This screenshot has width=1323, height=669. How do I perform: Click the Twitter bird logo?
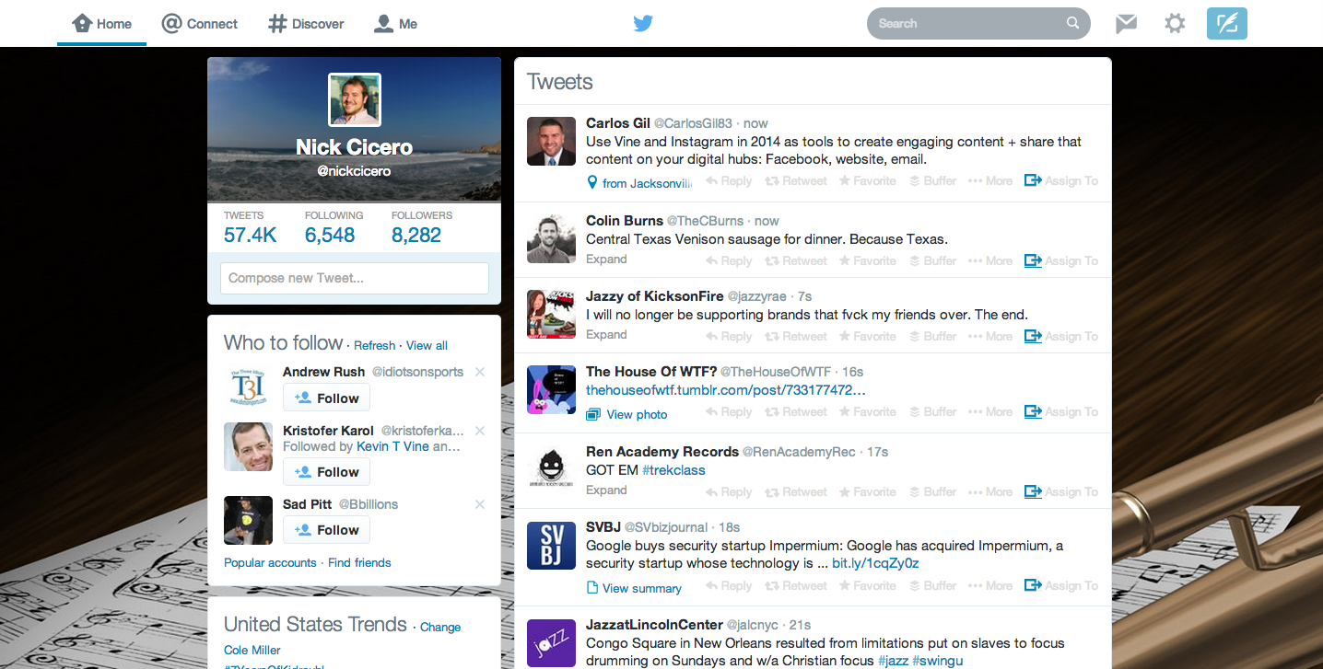tap(643, 23)
